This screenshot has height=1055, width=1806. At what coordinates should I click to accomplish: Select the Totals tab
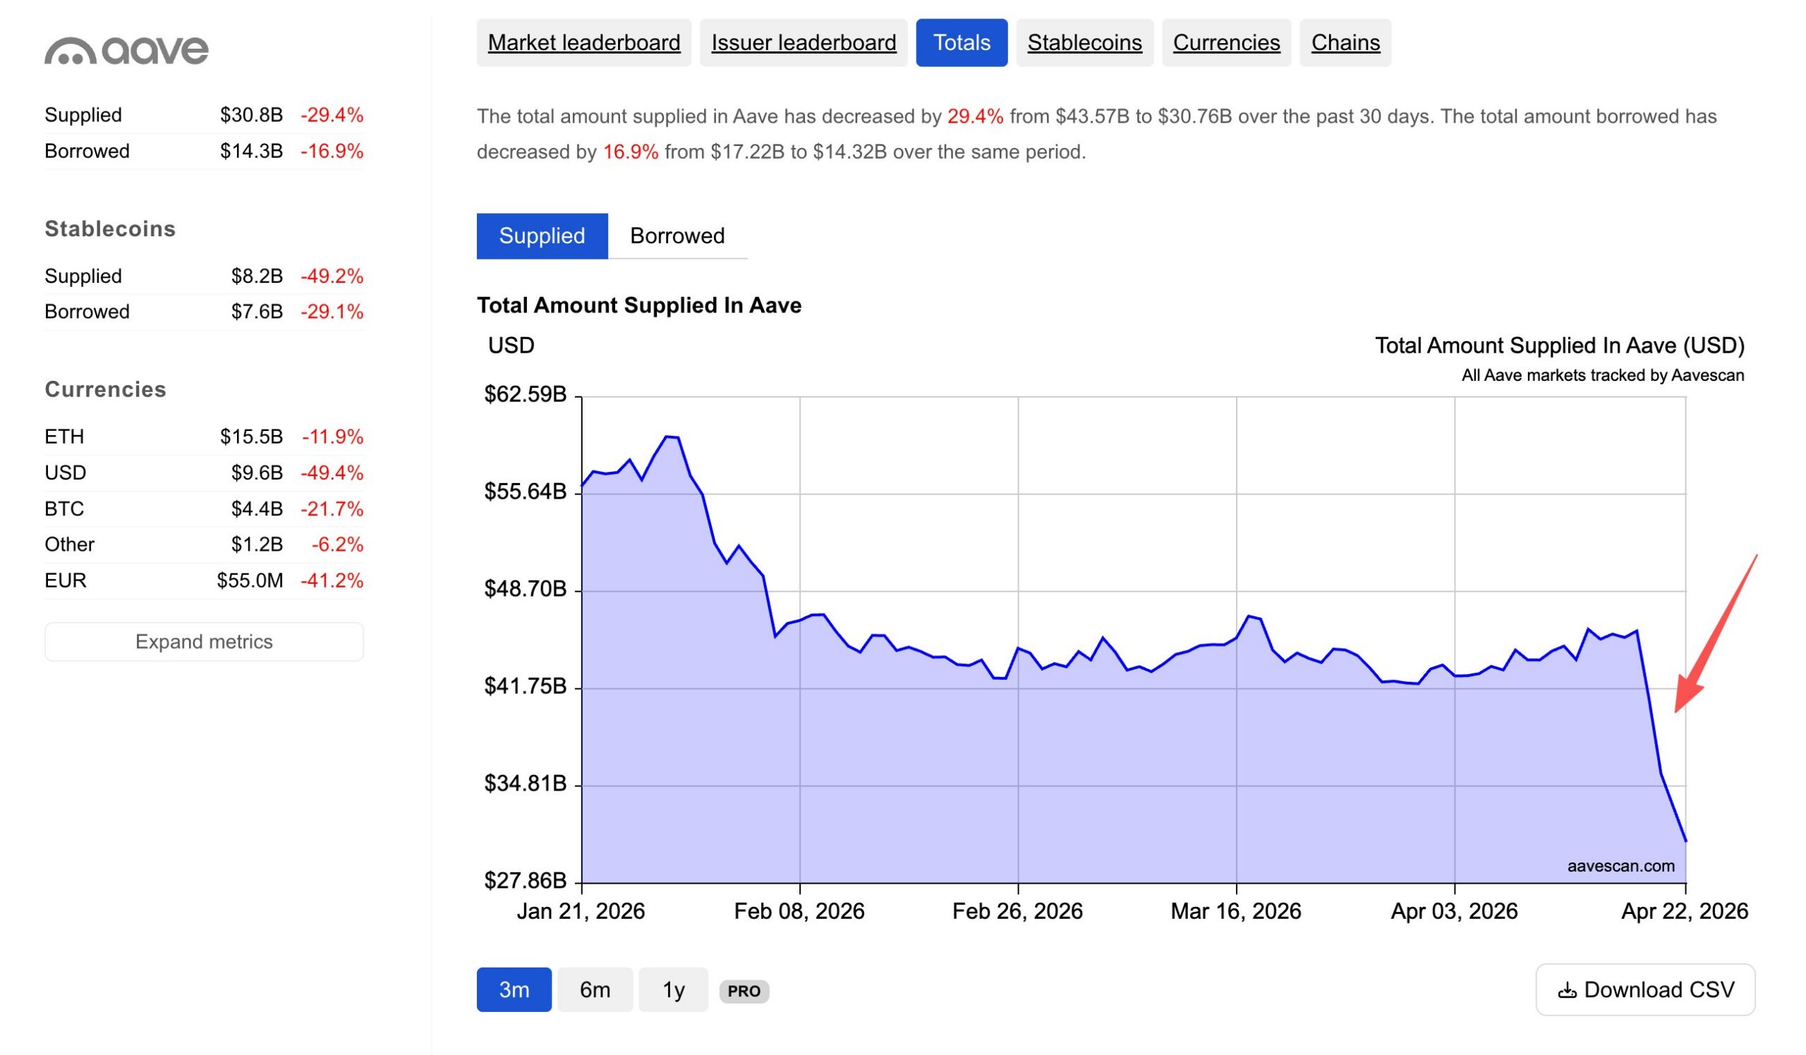point(961,43)
